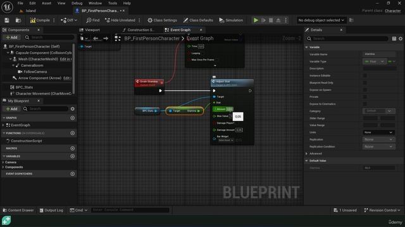Click Add in the My Blueprint panel
This screenshot has height=227, width=405.
(x=11, y=109)
